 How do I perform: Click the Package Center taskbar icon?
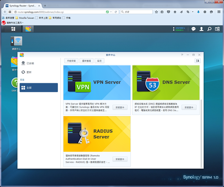(x=28, y=29)
